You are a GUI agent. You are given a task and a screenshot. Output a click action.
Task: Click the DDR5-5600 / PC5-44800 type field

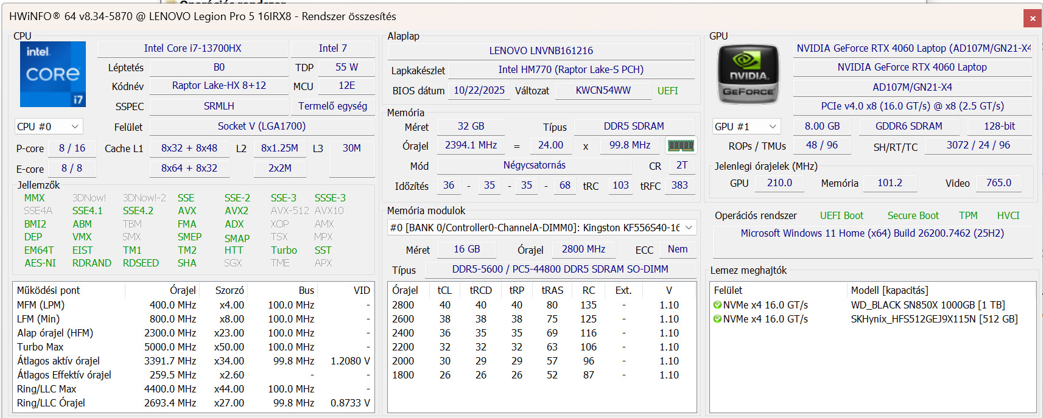coord(560,269)
